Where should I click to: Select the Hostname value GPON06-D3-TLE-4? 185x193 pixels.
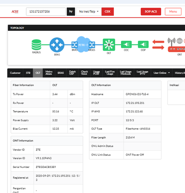tap(137, 94)
